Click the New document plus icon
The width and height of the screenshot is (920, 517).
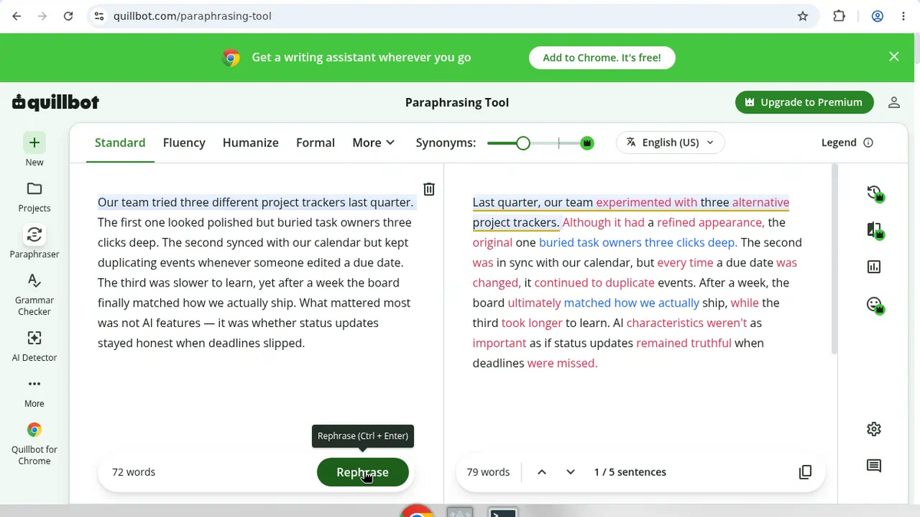pos(34,142)
